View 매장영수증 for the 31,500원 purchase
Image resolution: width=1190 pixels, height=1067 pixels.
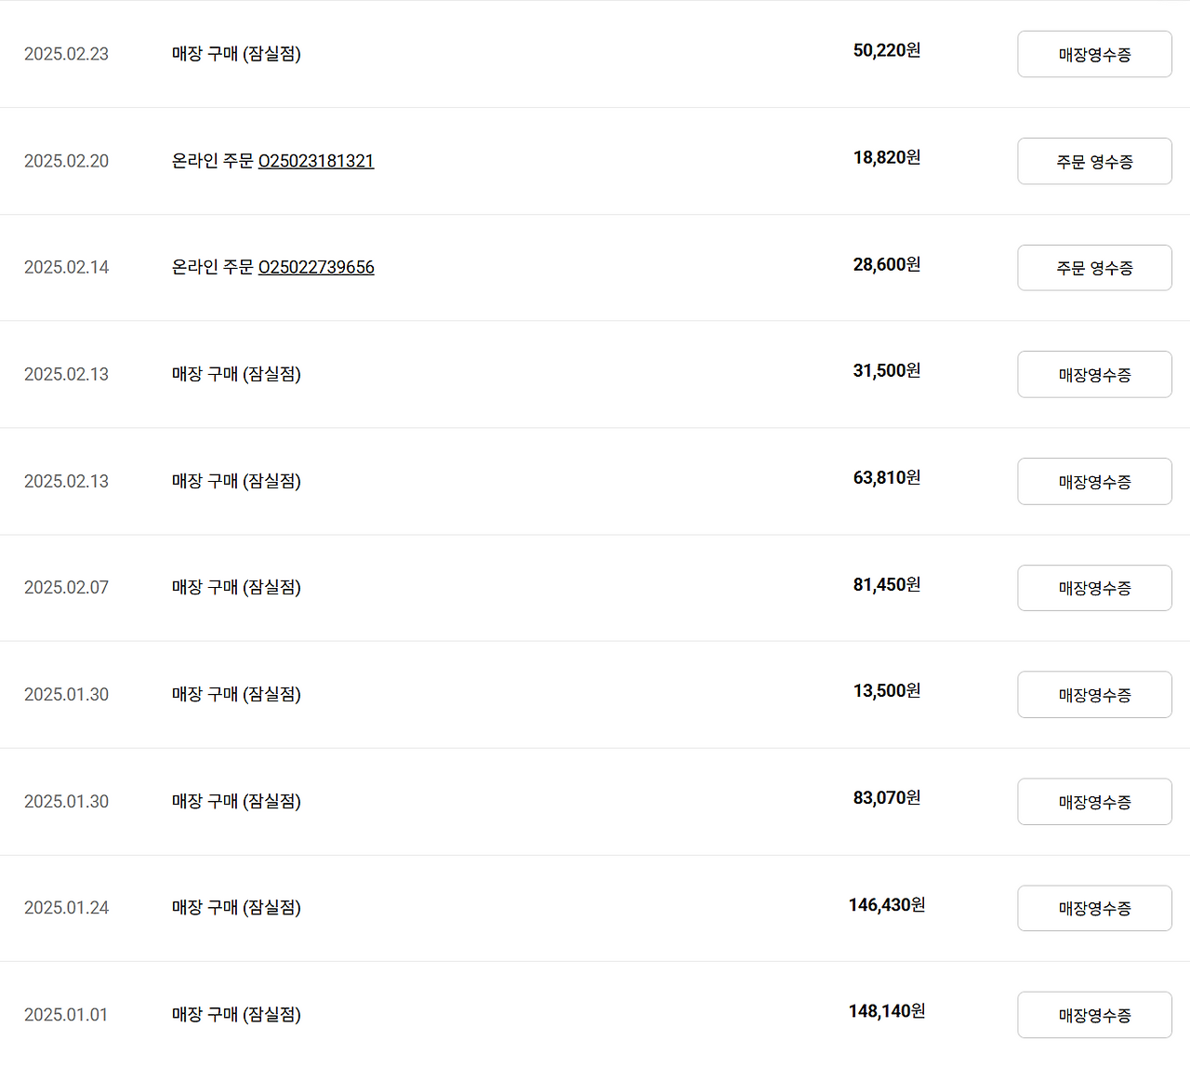(x=1094, y=374)
